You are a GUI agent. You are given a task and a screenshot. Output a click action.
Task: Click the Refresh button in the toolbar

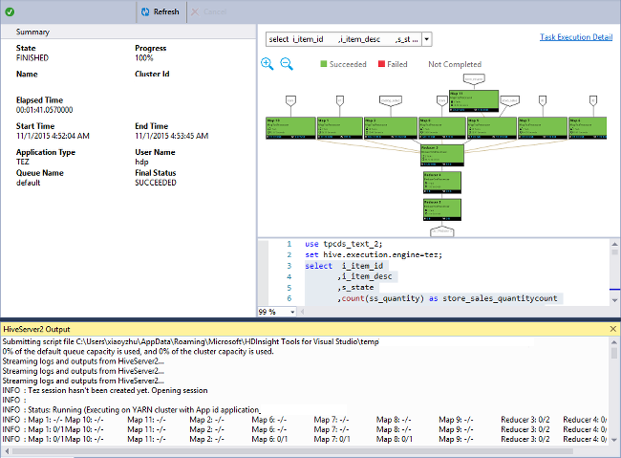pos(160,11)
